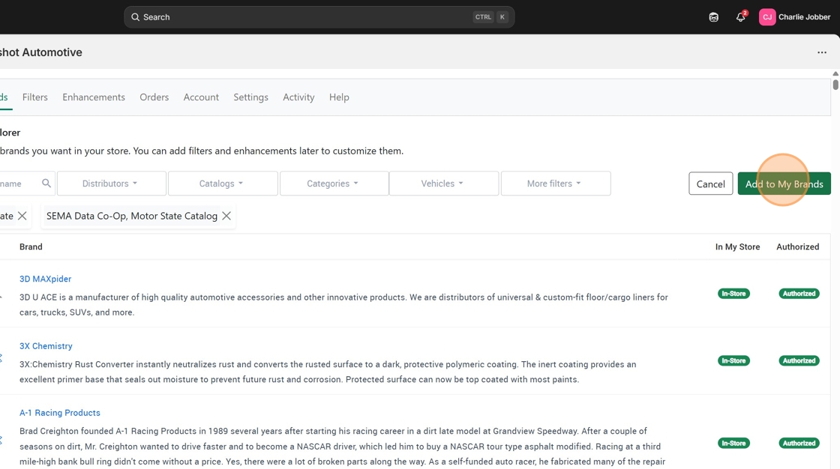Remove SEMA Data Co-Op, Motor State Catalog filter

pos(226,216)
